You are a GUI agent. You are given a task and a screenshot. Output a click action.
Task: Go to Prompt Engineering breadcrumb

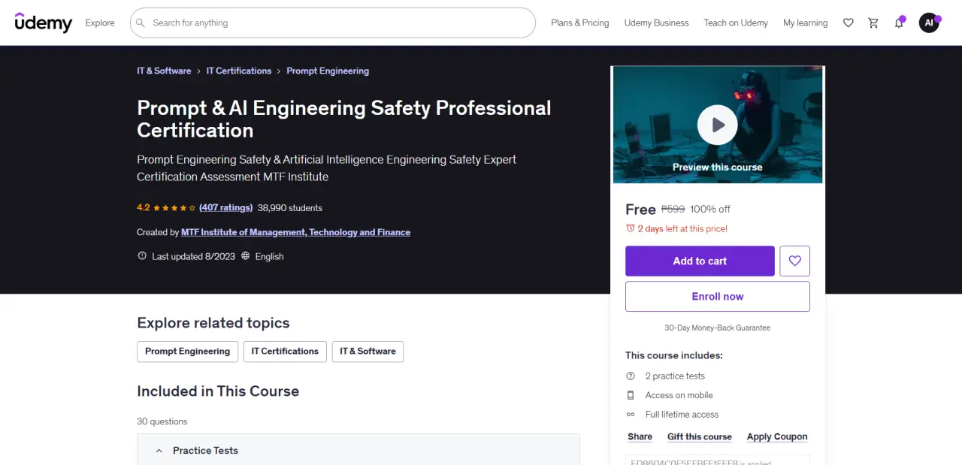click(328, 71)
